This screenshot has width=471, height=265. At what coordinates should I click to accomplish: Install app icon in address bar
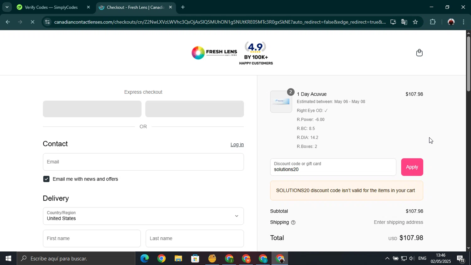(393, 22)
